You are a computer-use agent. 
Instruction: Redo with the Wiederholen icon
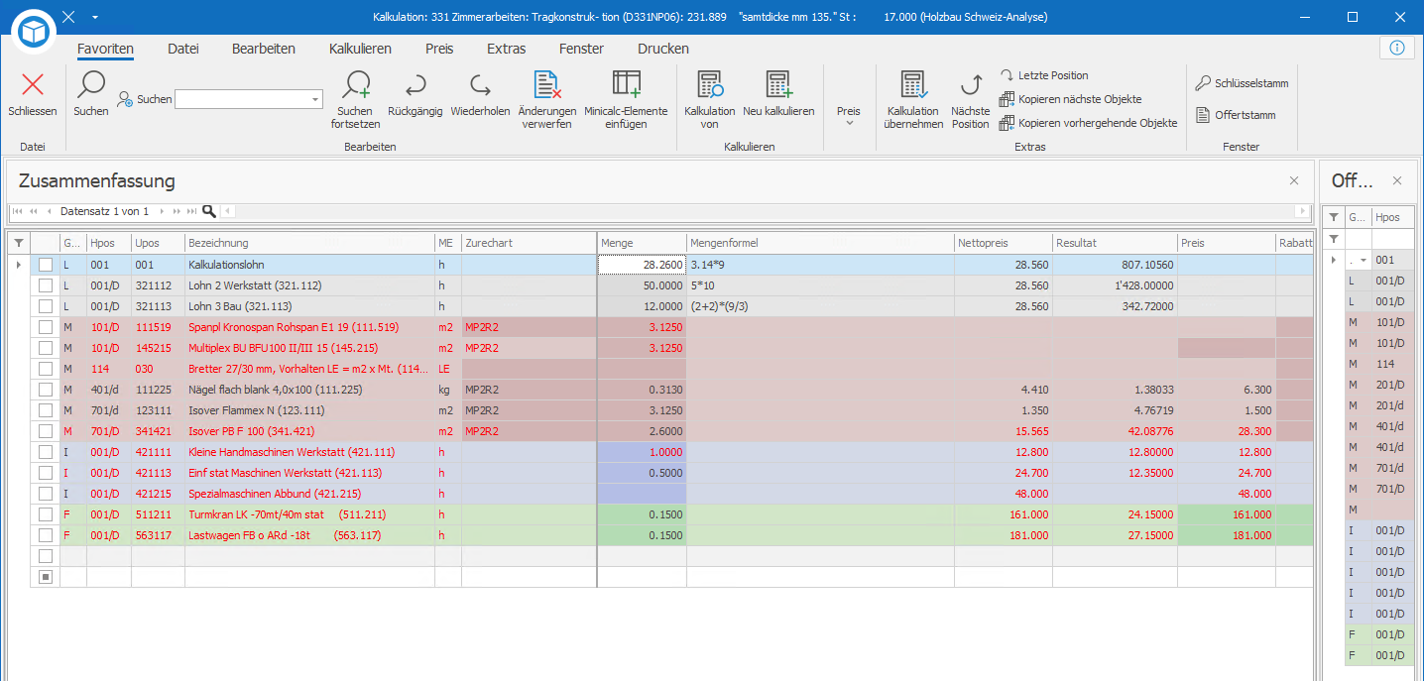coord(480,85)
